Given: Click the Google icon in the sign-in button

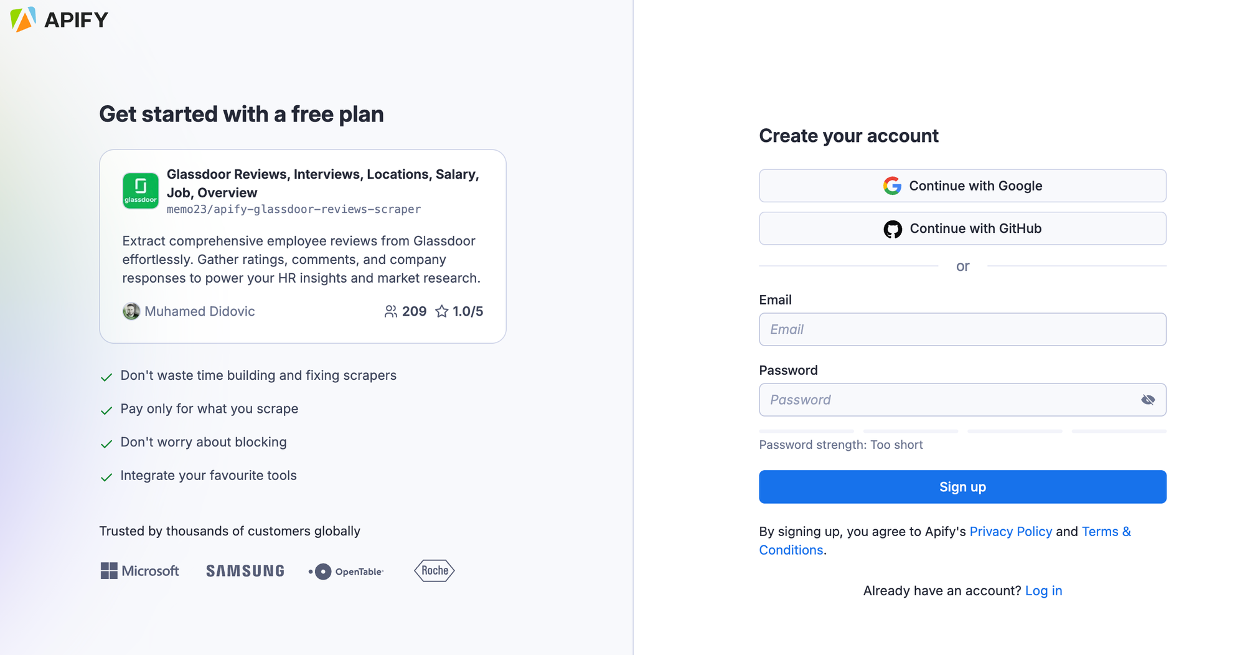Looking at the screenshot, I should 892,186.
